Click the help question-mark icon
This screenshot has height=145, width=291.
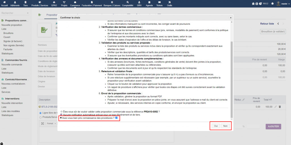pyautogui.click(x=260, y=3)
